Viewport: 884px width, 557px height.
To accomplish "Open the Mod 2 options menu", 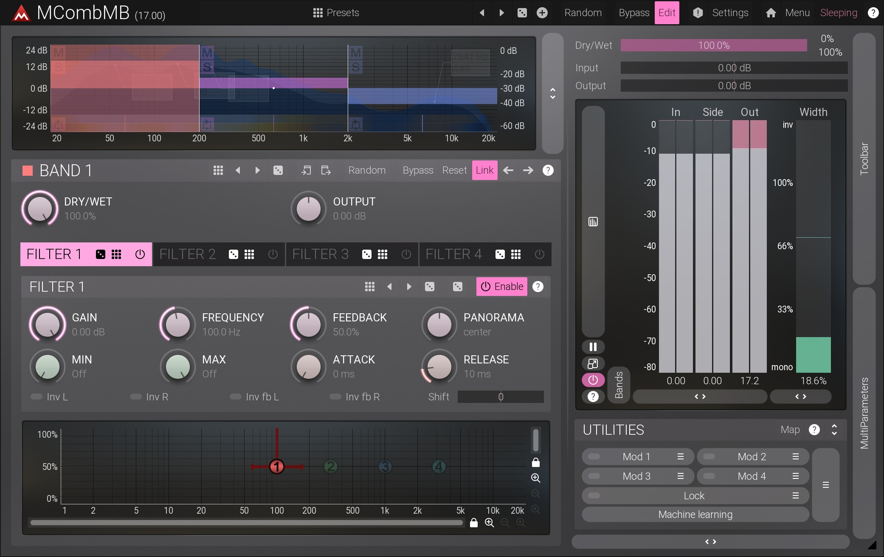I will [x=795, y=457].
